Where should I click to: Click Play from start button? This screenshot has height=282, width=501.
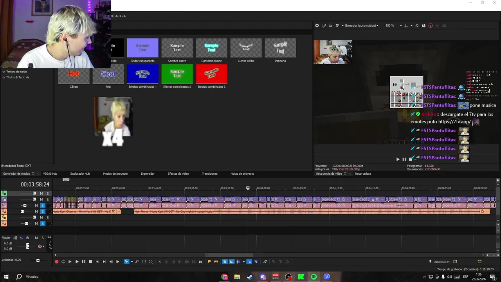(70, 262)
